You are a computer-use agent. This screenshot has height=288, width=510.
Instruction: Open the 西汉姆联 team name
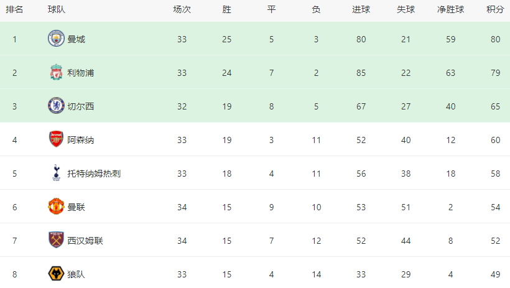pos(85,241)
